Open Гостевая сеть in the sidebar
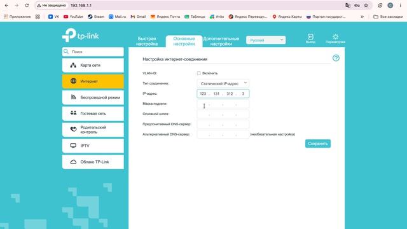Image resolution: width=407 pixels, height=229 pixels. coord(93,113)
